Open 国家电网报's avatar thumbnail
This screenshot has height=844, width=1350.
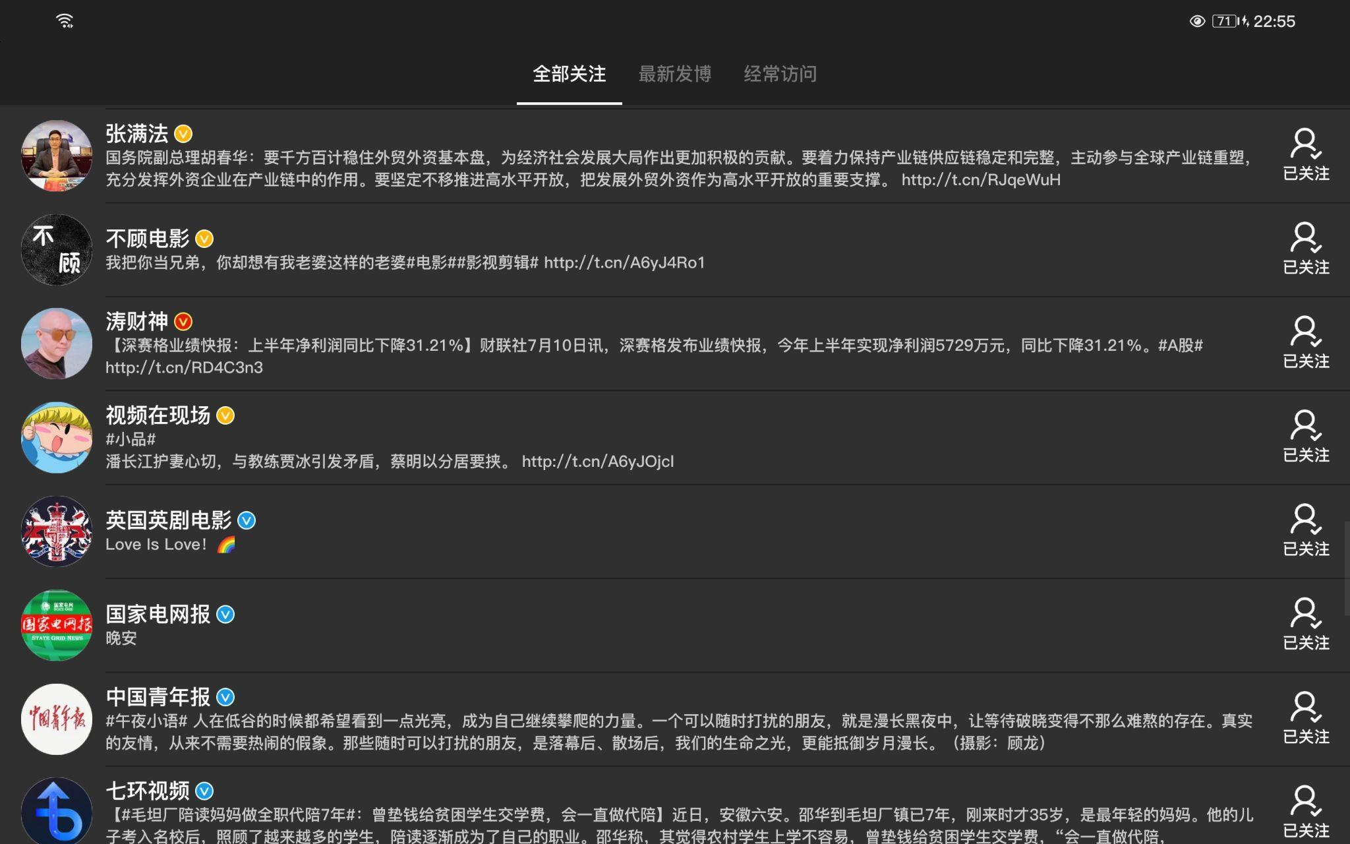(x=57, y=624)
